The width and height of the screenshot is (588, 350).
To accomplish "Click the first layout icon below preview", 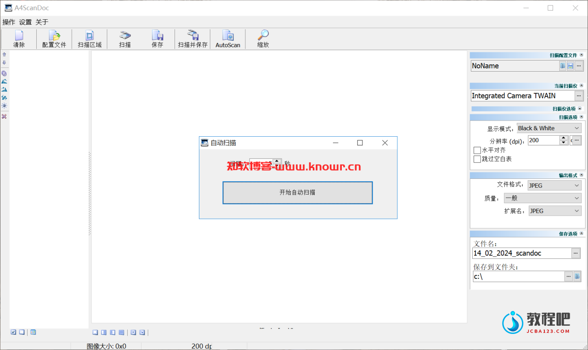I will click(x=95, y=333).
